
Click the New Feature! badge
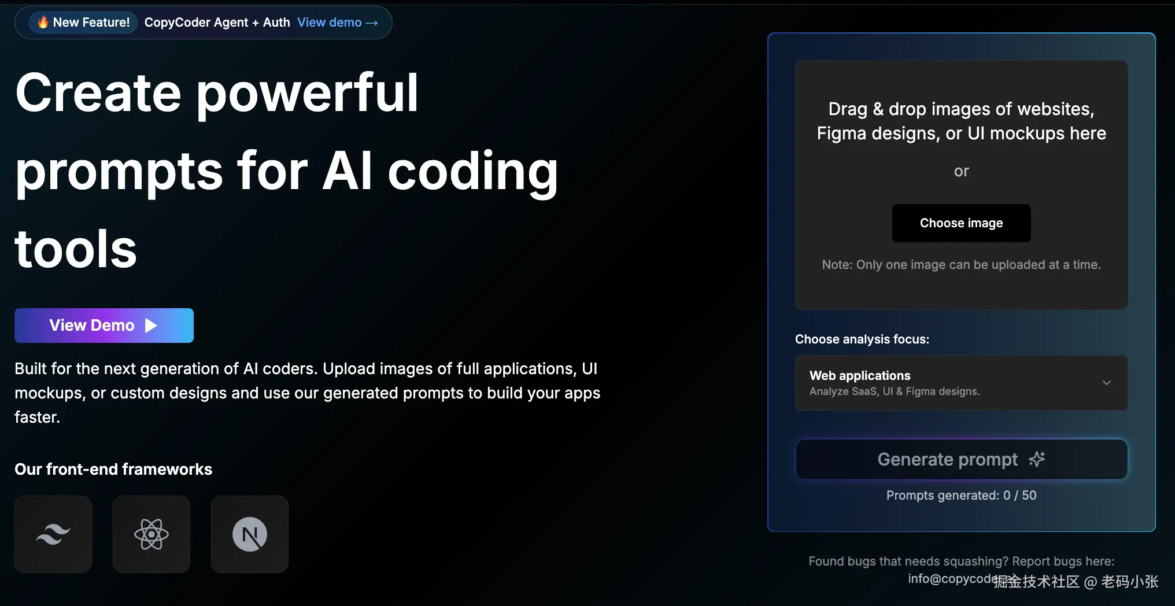(82, 22)
